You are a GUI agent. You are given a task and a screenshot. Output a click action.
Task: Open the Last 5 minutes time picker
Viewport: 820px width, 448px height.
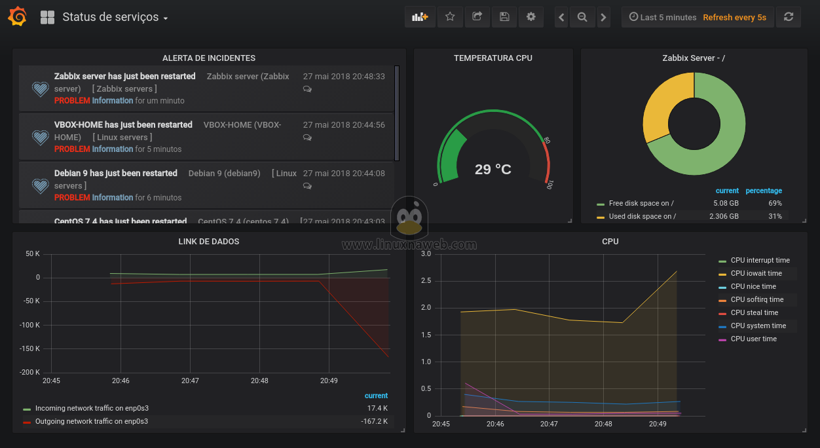click(x=663, y=18)
